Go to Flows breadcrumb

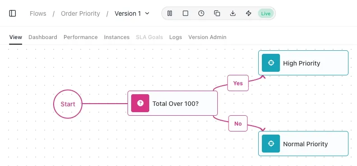(x=38, y=13)
